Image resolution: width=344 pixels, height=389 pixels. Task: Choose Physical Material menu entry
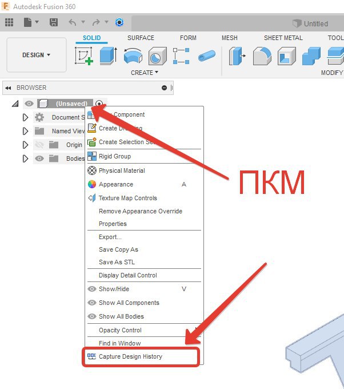click(144, 170)
